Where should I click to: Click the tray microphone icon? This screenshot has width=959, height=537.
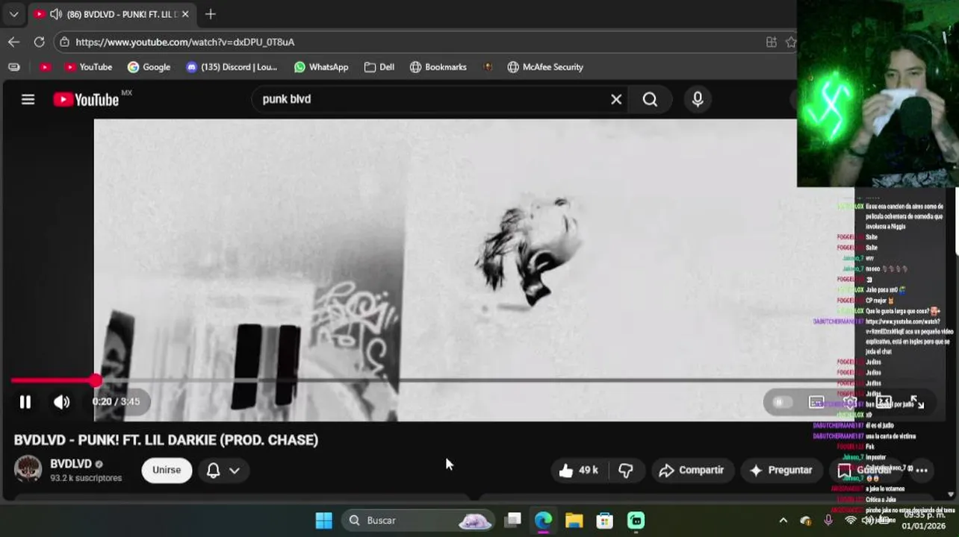pos(828,520)
